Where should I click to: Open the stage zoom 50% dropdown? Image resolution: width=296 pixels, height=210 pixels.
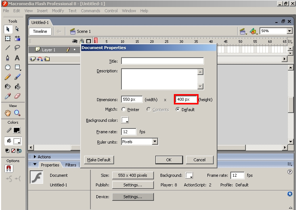coord(289,31)
